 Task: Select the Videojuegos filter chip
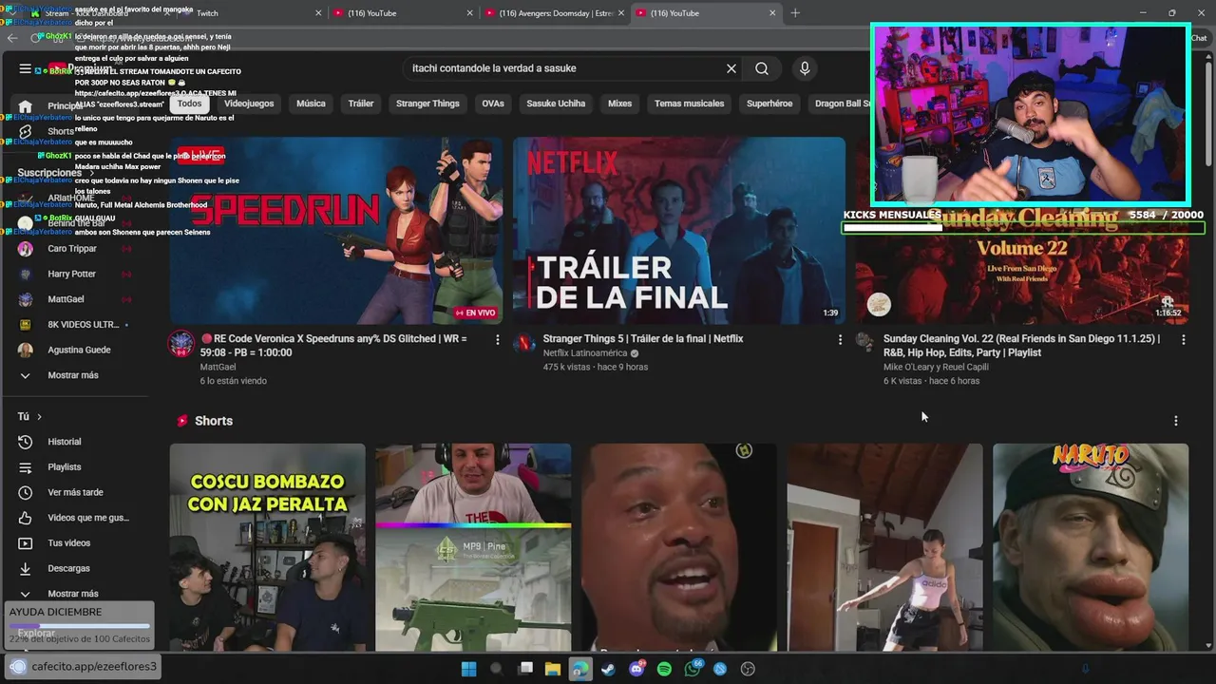click(x=249, y=104)
